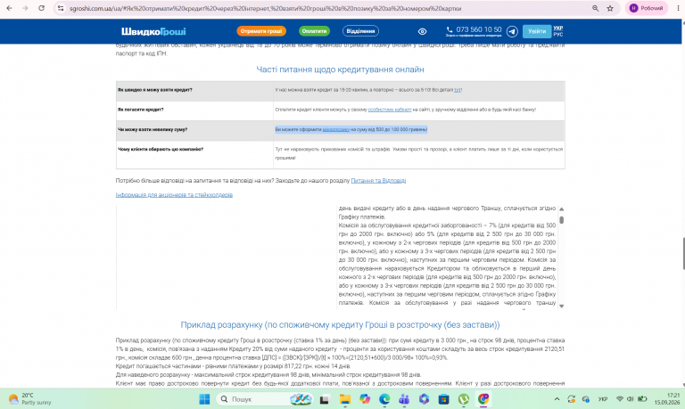Open the Chrome three-dot menu
Image resolution: width=685 pixels, height=409 pixels.
coord(678,8)
